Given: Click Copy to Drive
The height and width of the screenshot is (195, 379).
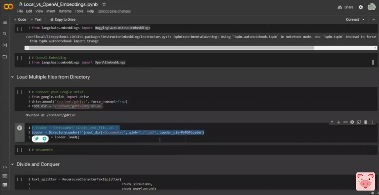Looking at the screenshot, I should (x=63, y=20).
